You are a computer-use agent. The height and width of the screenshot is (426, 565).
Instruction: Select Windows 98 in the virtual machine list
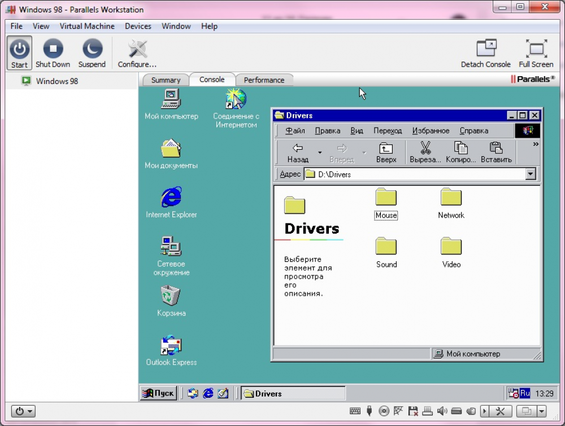(x=57, y=81)
